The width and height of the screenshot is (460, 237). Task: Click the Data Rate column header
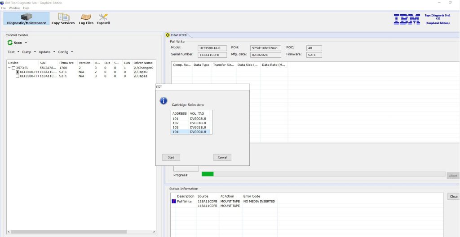point(274,65)
